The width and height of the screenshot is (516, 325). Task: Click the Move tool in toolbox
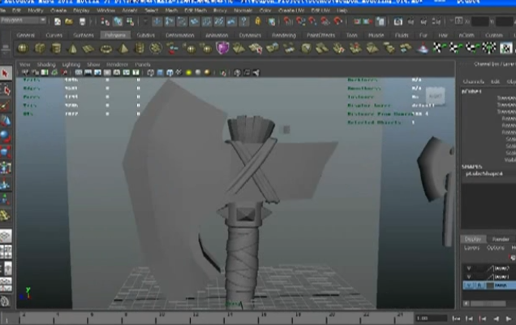[x=6, y=121]
